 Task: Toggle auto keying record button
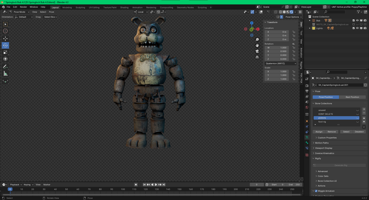coord(136,185)
